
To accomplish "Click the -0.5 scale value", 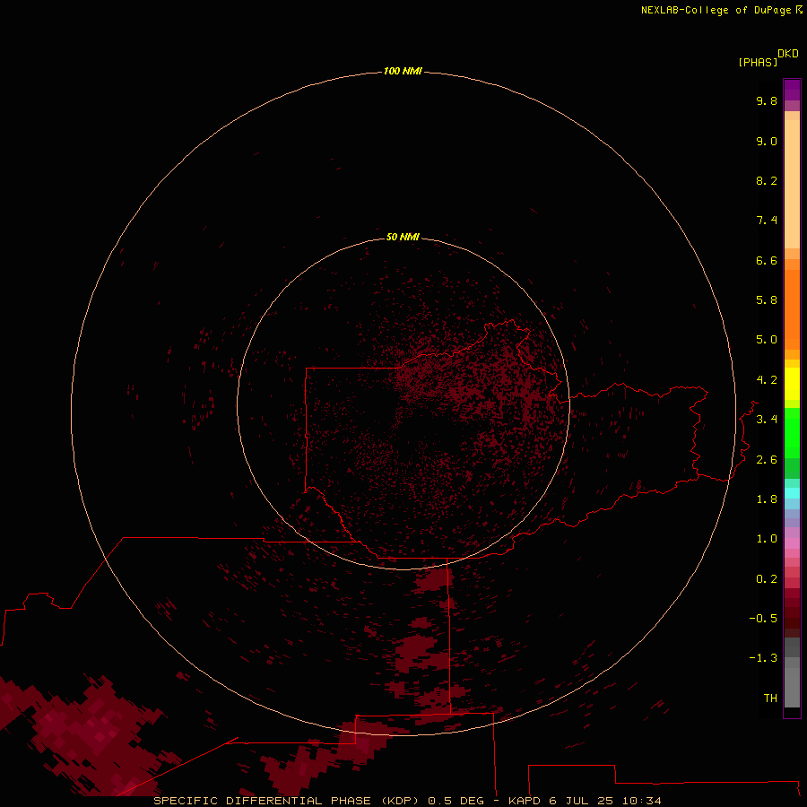I will click(x=763, y=619).
